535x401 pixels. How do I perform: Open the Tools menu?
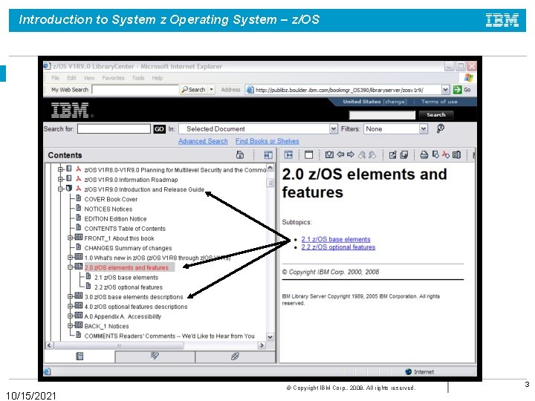[138, 78]
